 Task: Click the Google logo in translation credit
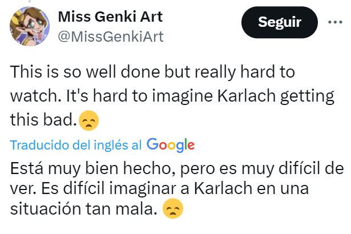171,144
